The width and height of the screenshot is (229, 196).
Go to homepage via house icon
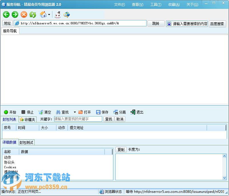43,15
